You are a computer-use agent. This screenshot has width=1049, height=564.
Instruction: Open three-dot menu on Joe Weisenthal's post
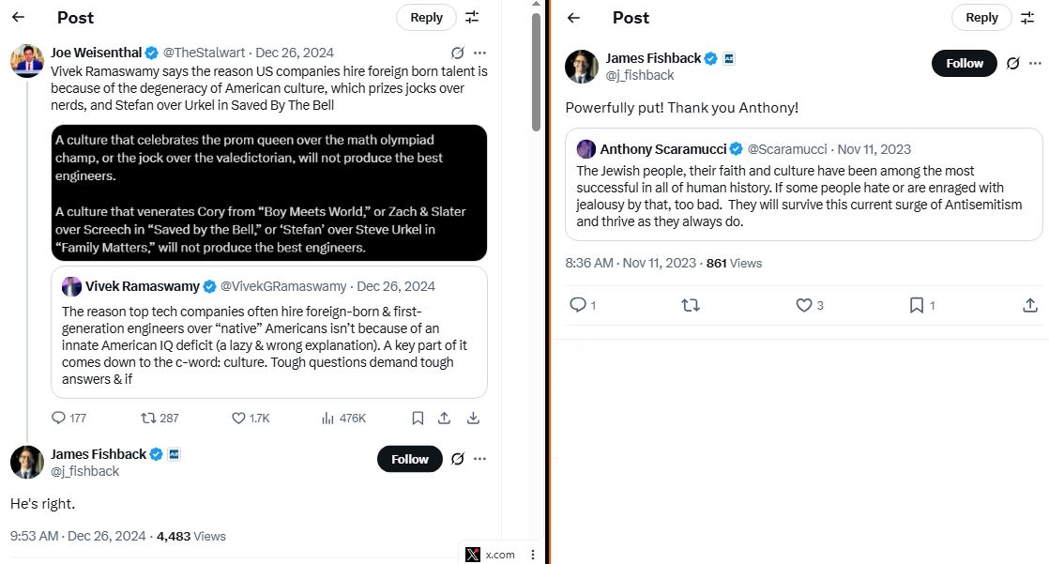tap(479, 53)
